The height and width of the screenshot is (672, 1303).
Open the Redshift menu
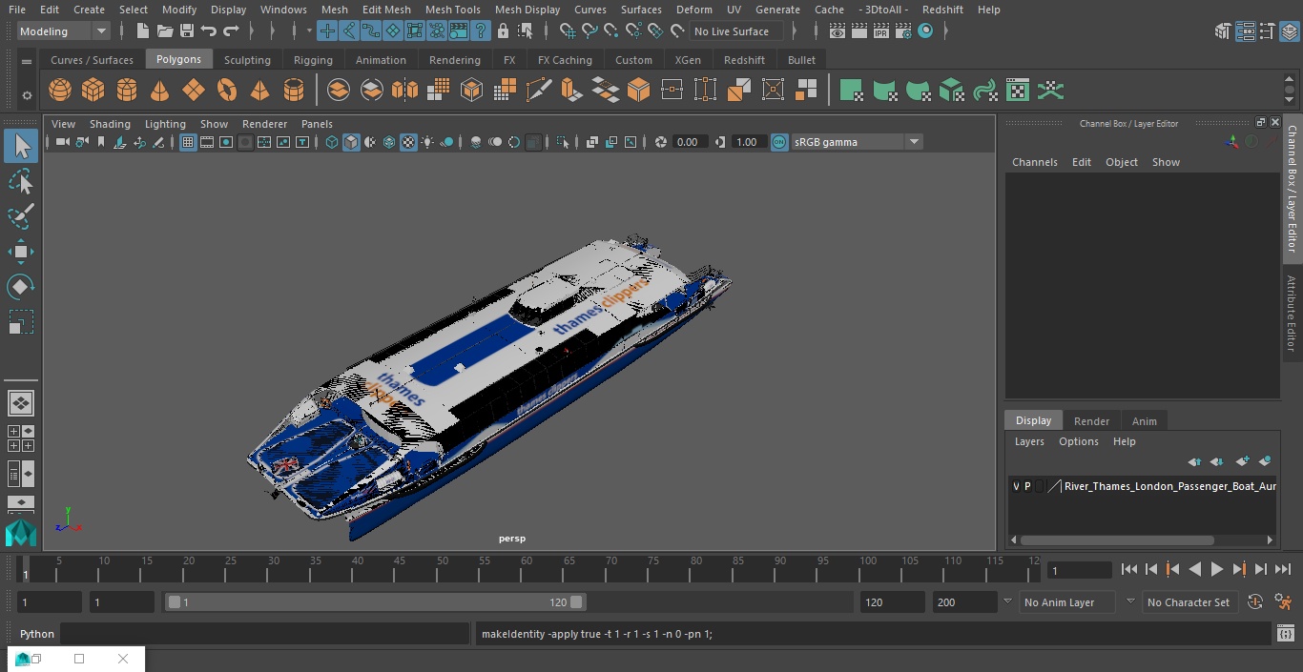tap(942, 10)
